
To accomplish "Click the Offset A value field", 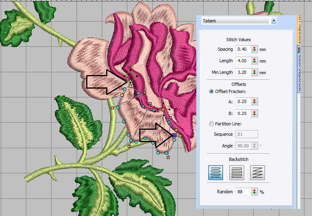I will pos(243,101).
